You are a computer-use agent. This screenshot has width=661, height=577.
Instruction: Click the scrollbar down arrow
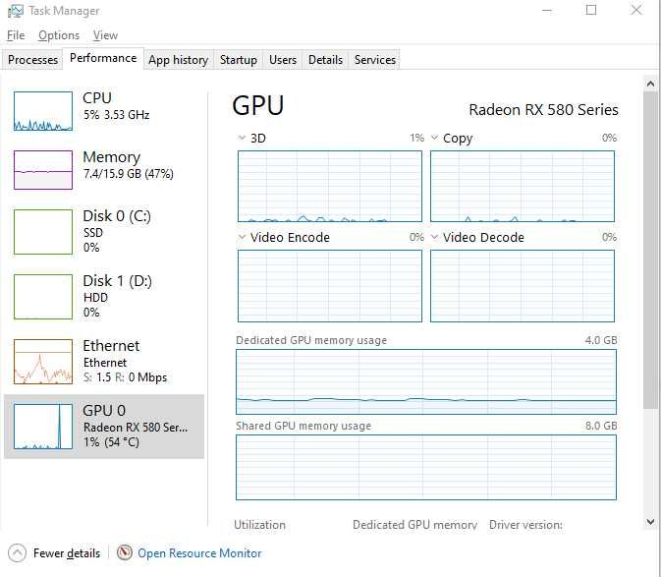click(x=650, y=522)
